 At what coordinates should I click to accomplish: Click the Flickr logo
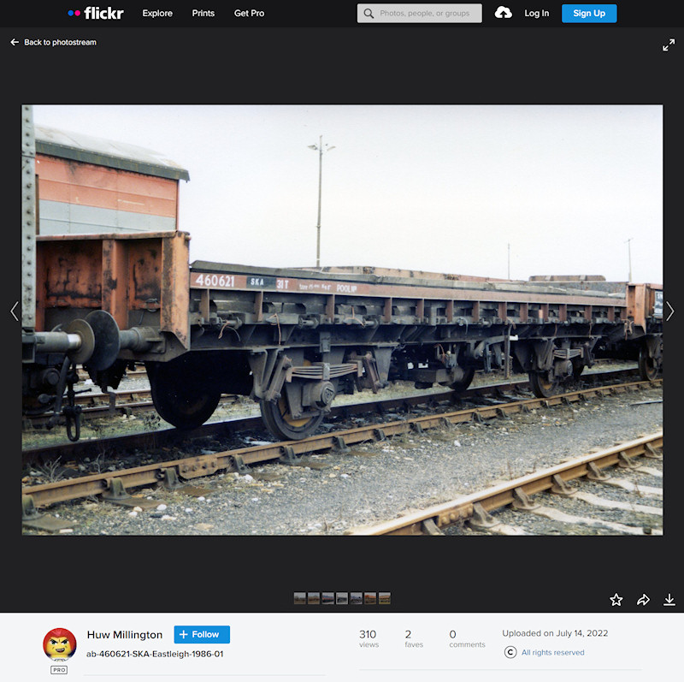tap(96, 13)
